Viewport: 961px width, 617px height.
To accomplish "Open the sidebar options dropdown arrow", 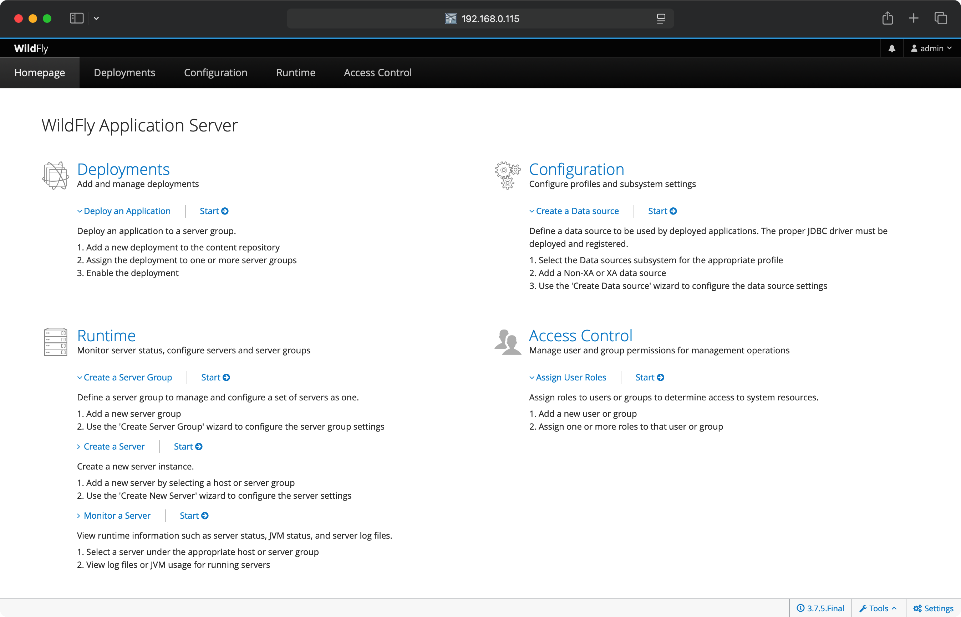I will point(96,19).
